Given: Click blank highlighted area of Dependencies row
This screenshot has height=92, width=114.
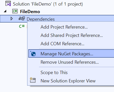Looking at the screenshot, I should coord(84,18).
